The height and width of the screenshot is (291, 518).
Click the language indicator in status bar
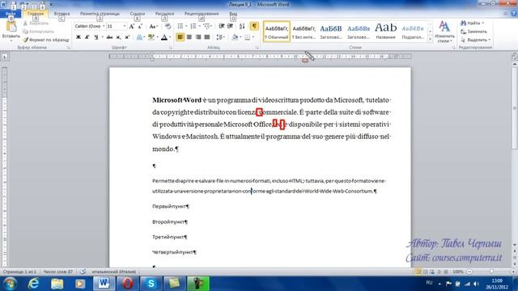point(113,272)
